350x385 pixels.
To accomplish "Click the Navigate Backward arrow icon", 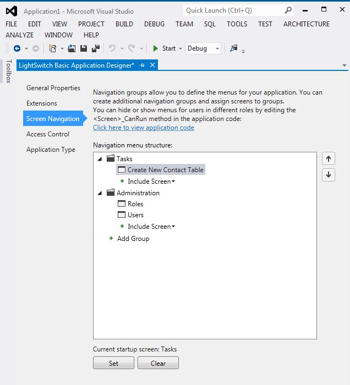I will click(17, 48).
